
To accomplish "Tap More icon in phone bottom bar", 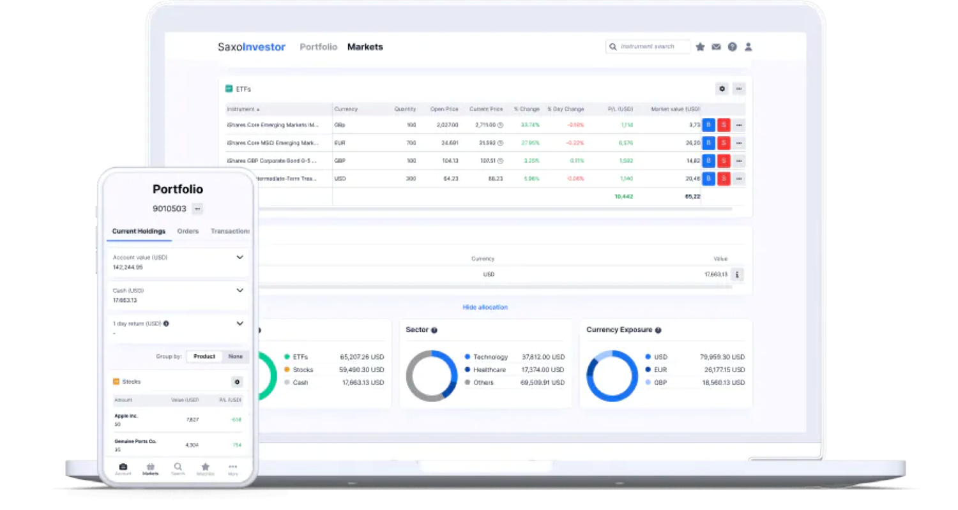I will click(232, 469).
